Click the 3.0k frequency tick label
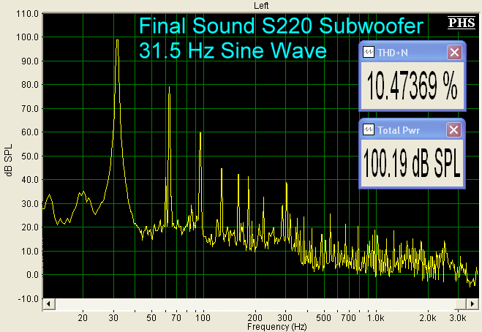This screenshot has height=332, width=482. click(458, 317)
